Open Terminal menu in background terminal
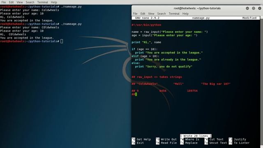263x148 pixels. click(x=42, y=2)
